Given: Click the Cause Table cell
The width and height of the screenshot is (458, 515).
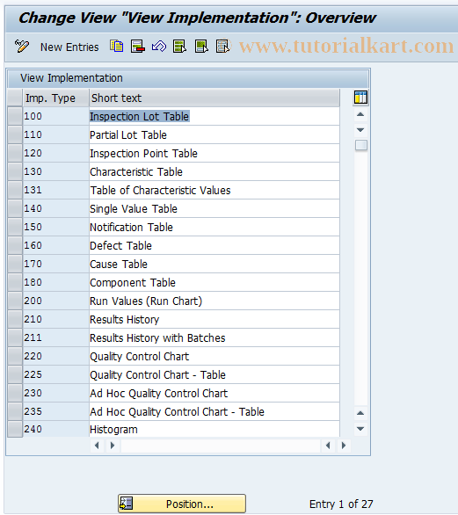Looking at the screenshot, I should click(214, 264).
